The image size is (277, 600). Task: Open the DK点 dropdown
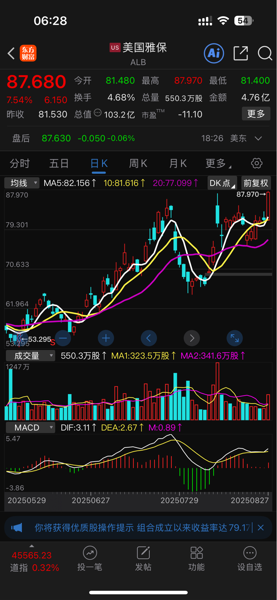(222, 183)
